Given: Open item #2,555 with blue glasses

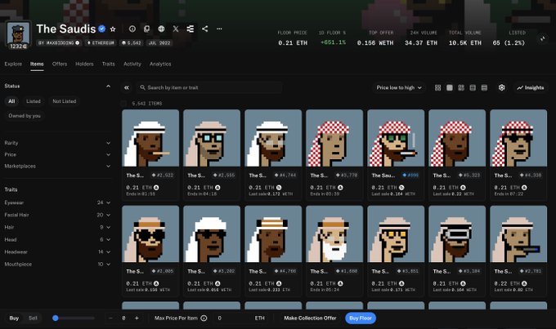Looking at the screenshot, I should [212, 155].
